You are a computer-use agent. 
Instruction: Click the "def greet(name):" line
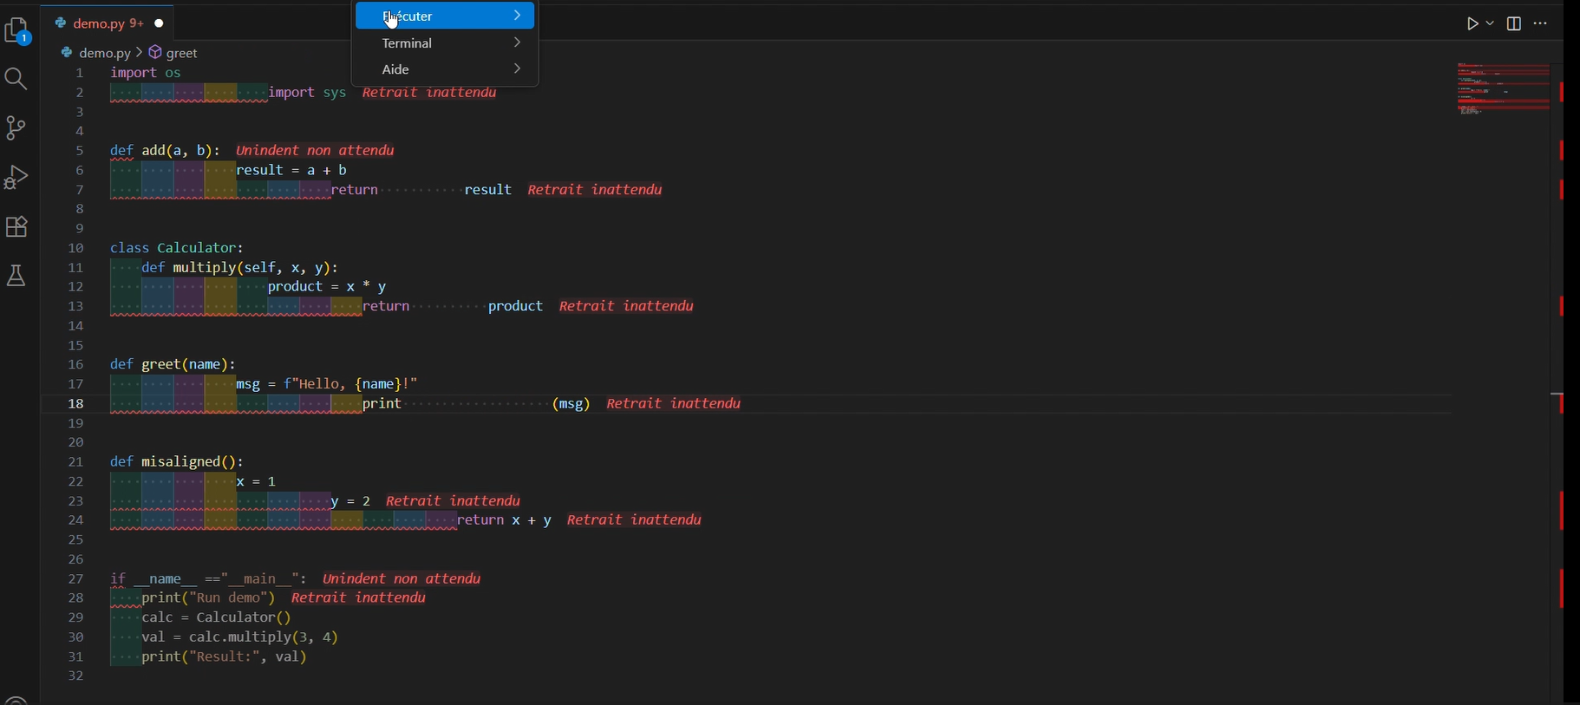[x=173, y=365]
